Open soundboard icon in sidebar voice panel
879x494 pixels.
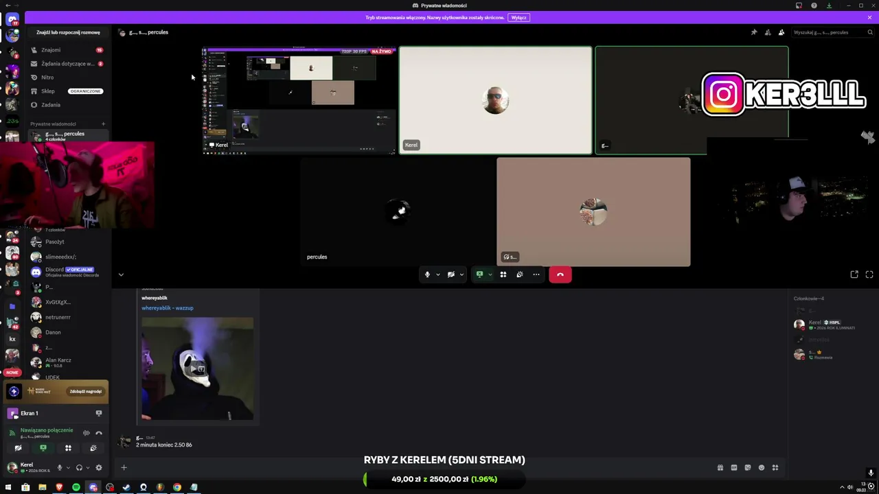[93, 448]
